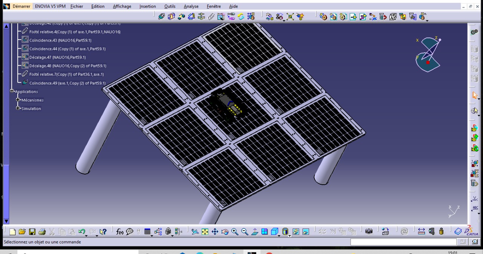Open the view cube dropdown arrow

279,235
